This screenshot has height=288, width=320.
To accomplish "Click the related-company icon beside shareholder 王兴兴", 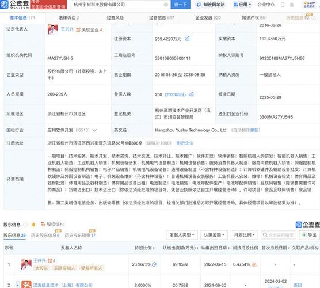I will (x=49, y=260).
